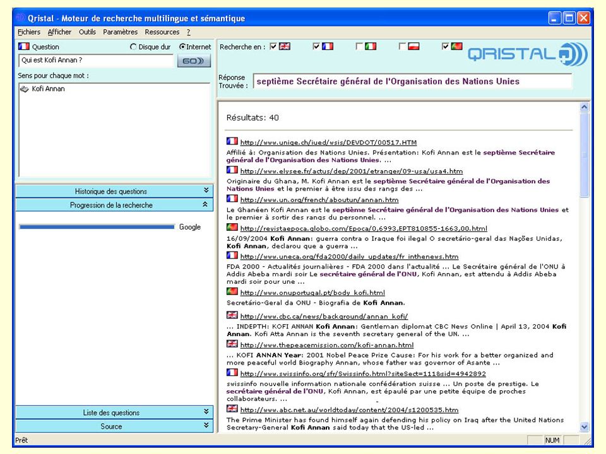Image resolution: width=606 pixels, height=454 pixels.
Task: Click the Qristal logo
Action: click(x=528, y=54)
